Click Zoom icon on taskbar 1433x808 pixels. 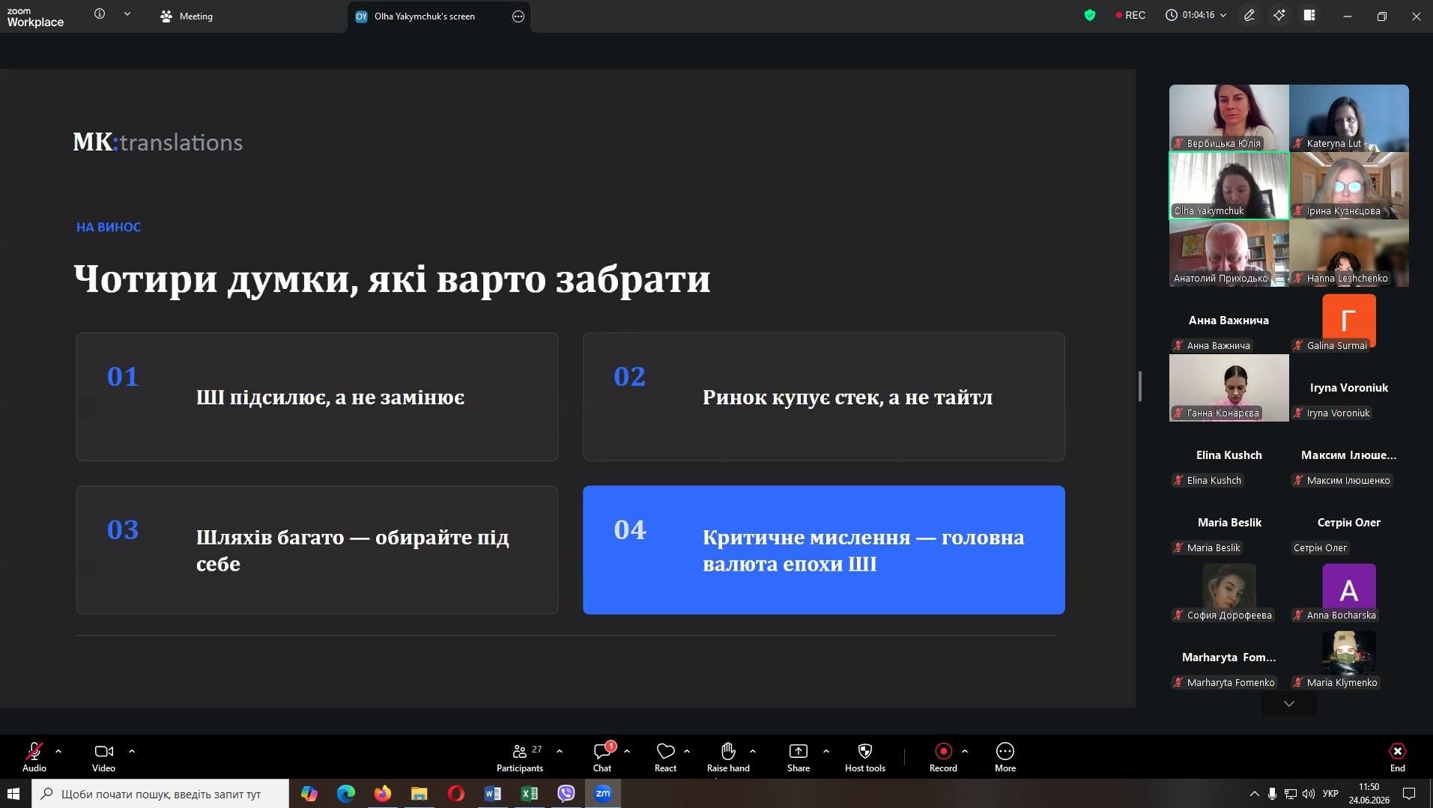(602, 794)
